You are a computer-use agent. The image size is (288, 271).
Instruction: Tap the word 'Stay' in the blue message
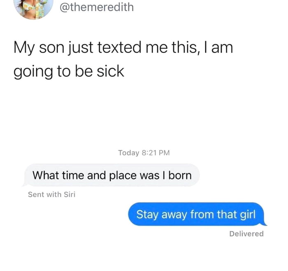147,214
